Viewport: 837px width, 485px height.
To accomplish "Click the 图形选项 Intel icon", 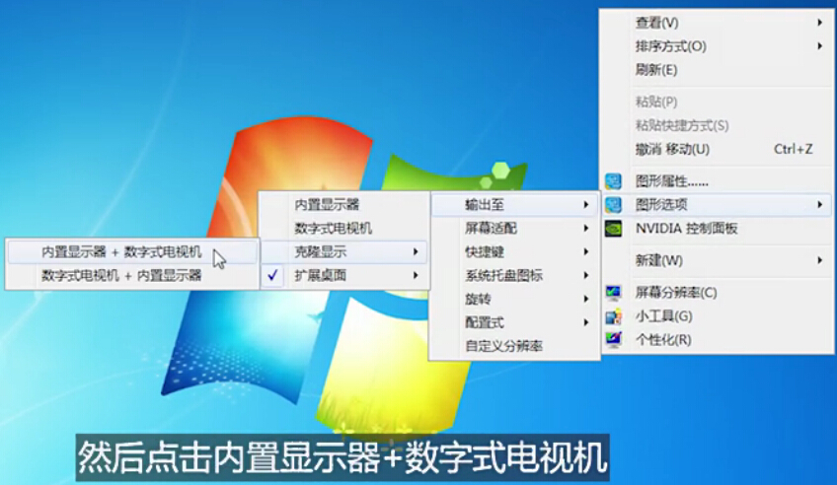I will [614, 205].
